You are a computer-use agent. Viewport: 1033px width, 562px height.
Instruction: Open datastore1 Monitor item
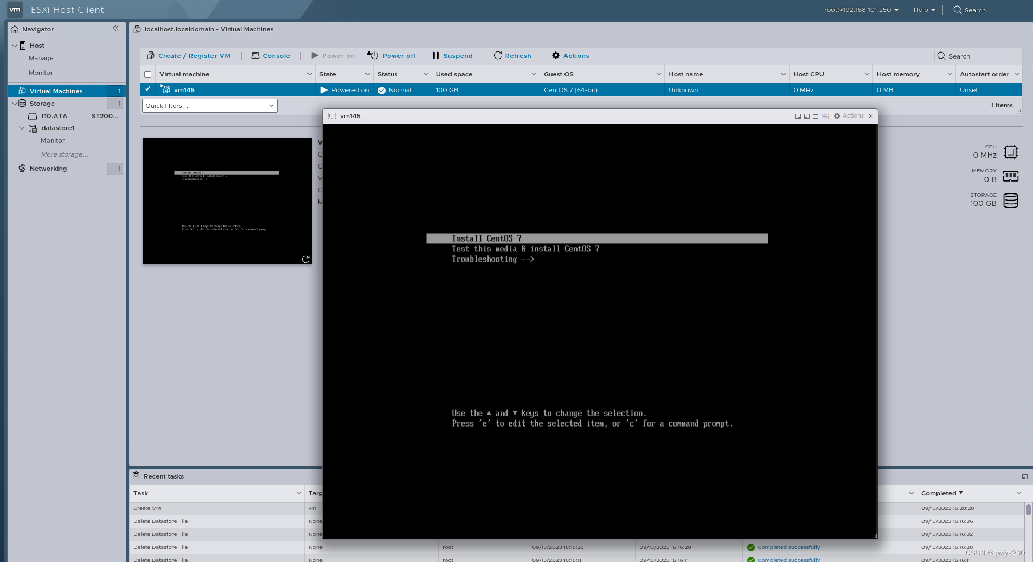click(x=53, y=140)
